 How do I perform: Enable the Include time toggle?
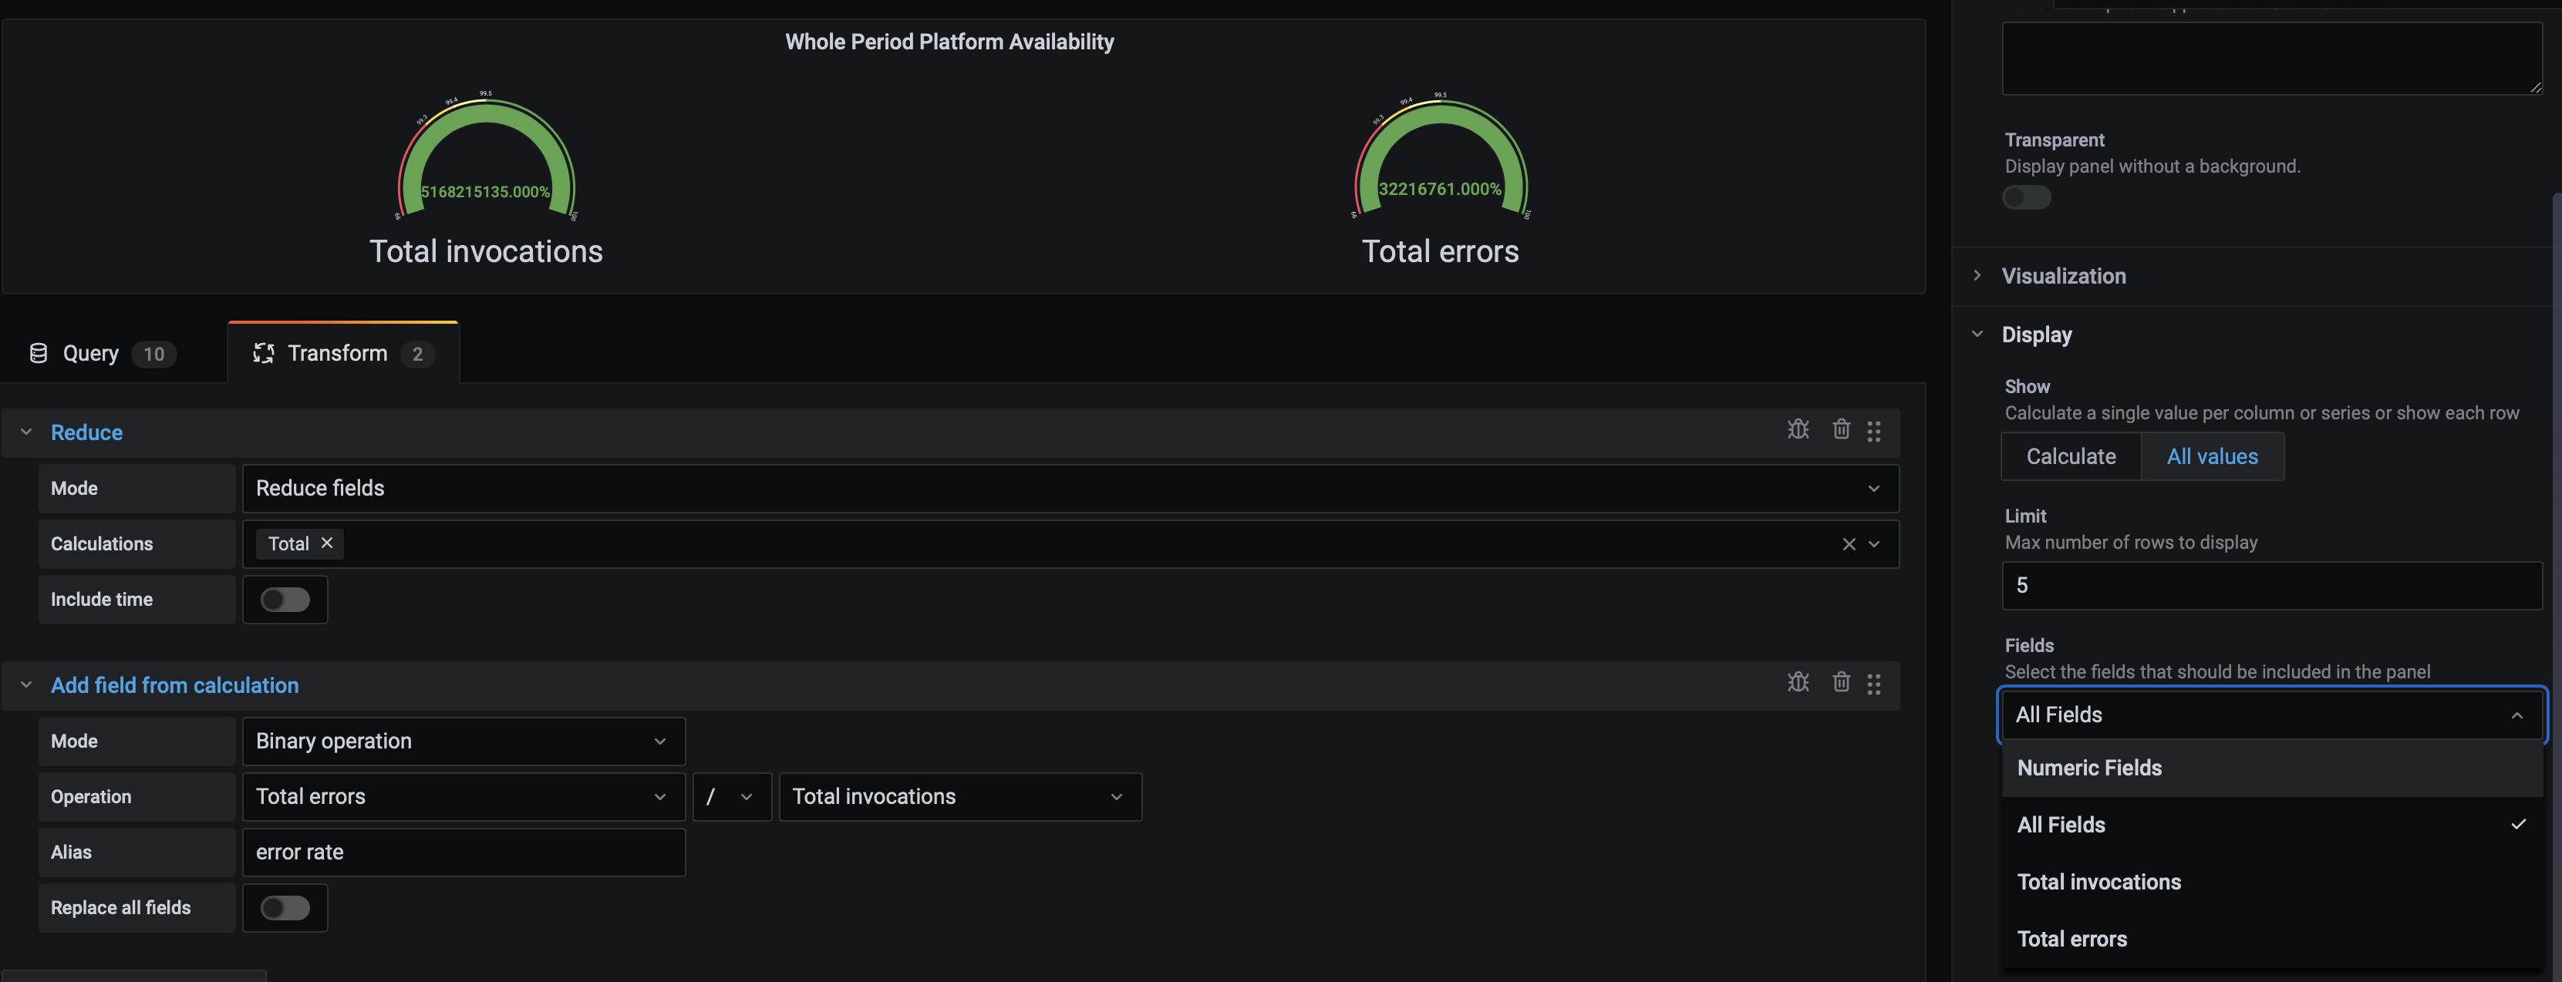tap(285, 600)
